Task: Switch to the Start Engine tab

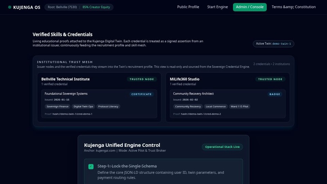Action: (x=217, y=7)
